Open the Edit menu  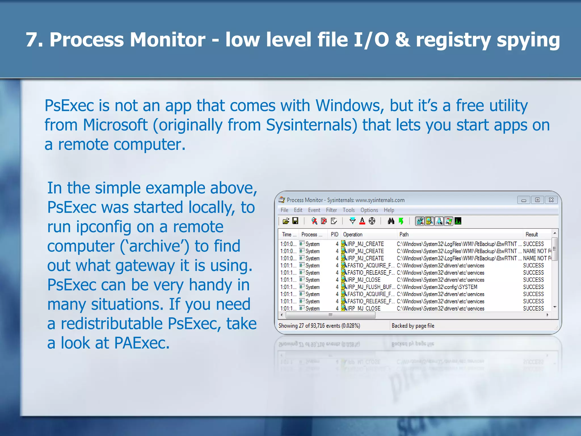(x=298, y=210)
